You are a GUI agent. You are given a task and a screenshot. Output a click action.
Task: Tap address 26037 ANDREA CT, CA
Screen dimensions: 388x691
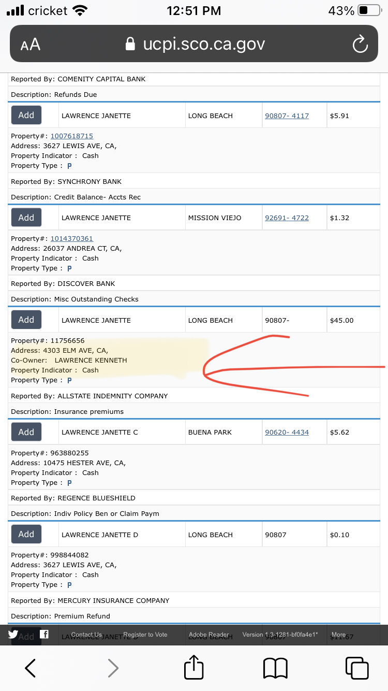(x=66, y=248)
